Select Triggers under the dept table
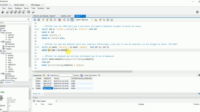 pyautogui.click(x=8, y=49)
